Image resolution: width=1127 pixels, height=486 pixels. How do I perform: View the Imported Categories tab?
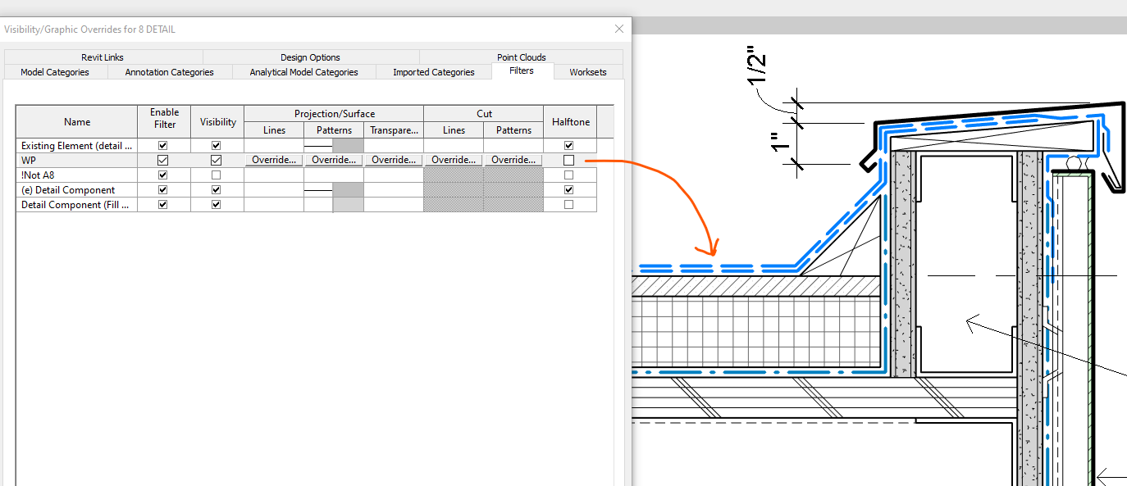[x=433, y=72]
